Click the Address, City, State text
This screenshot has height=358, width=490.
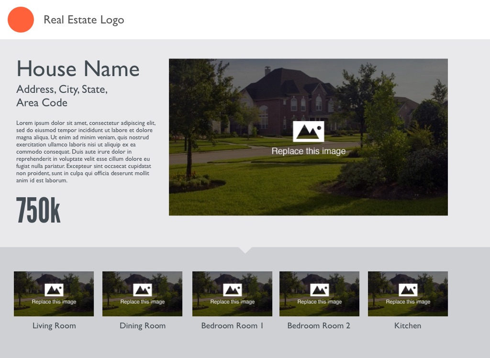click(62, 89)
